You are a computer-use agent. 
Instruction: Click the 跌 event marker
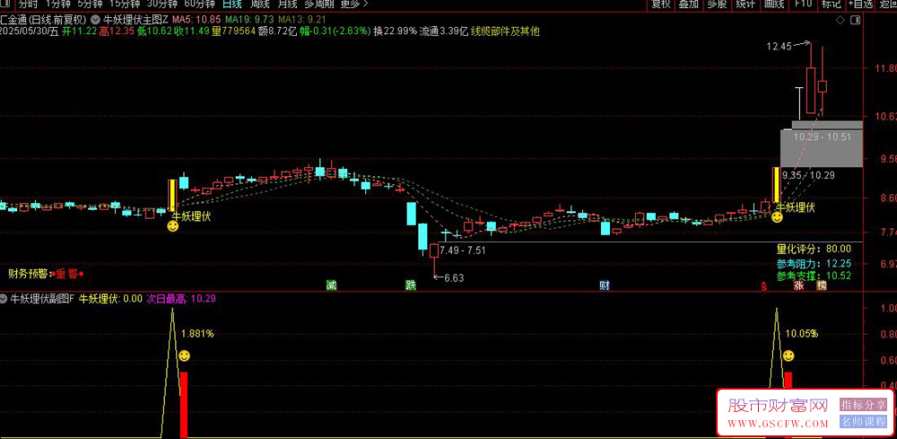[410, 285]
